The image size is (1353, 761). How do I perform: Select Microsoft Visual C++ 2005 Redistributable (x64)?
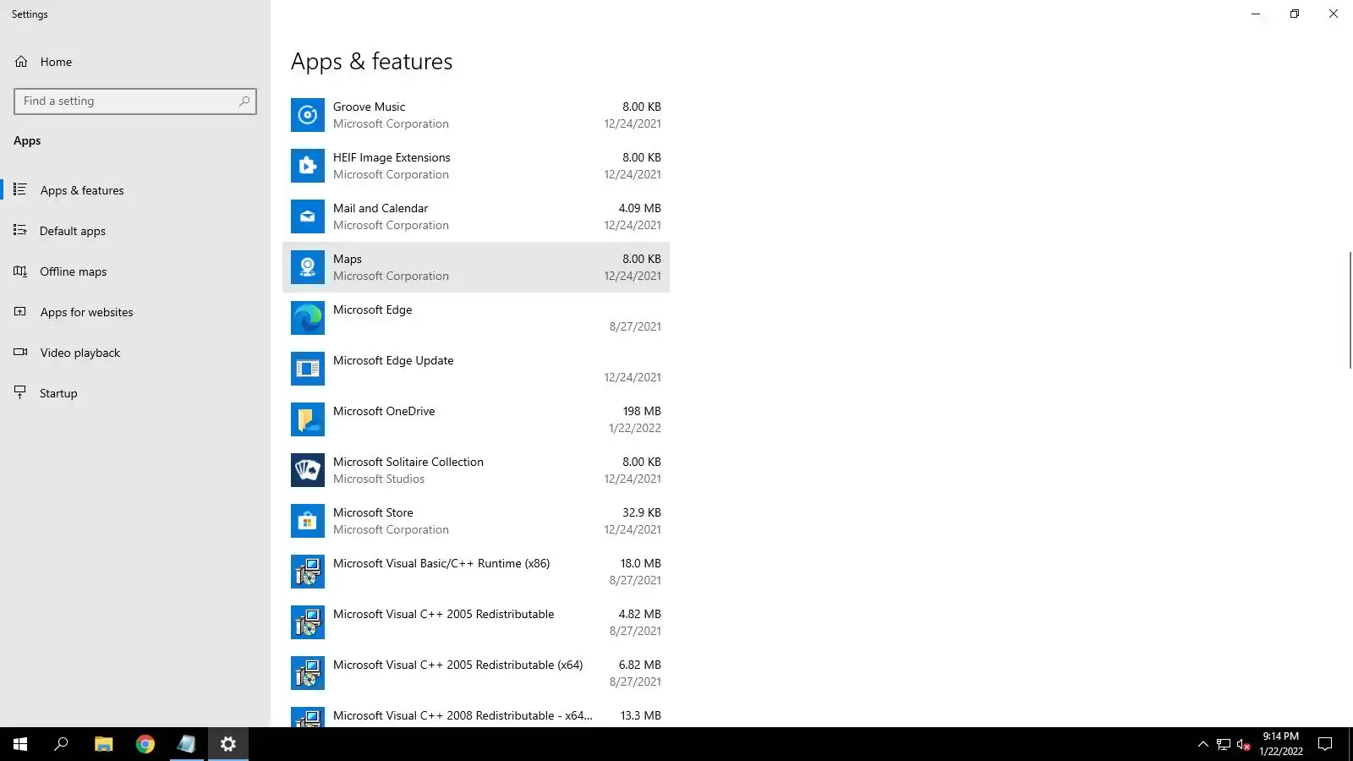pos(476,673)
